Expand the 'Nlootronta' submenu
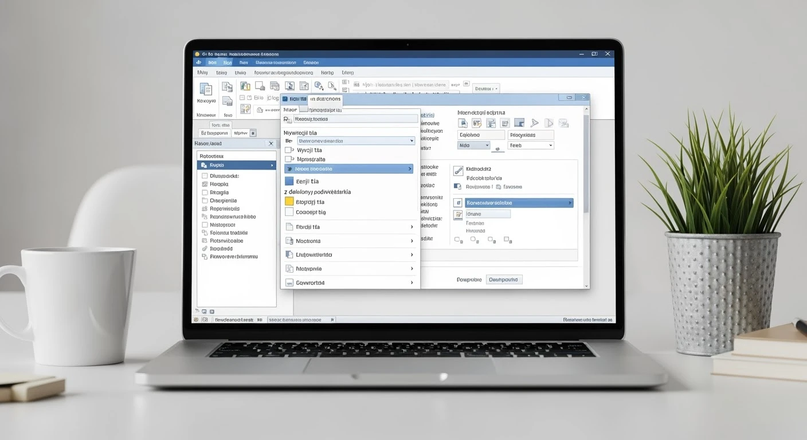 click(412, 241)
